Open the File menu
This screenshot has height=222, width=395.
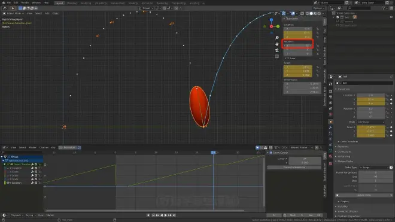point(9,2)
